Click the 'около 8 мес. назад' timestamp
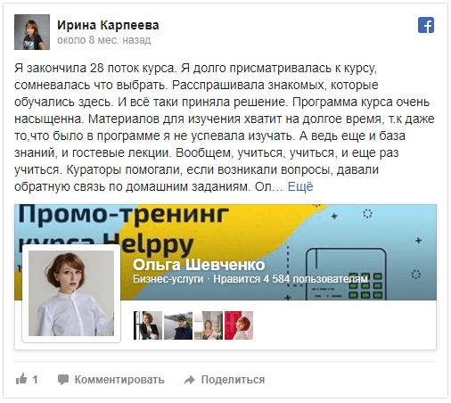The width and height of the screenshot is (451, 403). 104,40
